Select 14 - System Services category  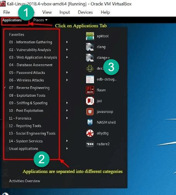[26, 141]
